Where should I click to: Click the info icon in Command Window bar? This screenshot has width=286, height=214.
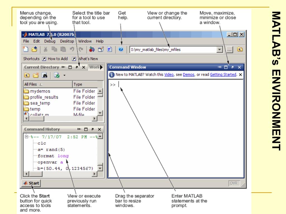coord(112,75)
